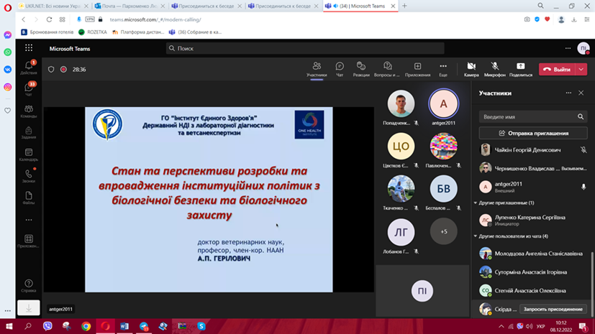595x334 pixels.
Task: Open the Reactions menu in meeting toolbar
Action: (361, 70)
